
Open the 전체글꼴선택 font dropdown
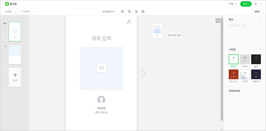pyautogui.click(x=110, y=12)
